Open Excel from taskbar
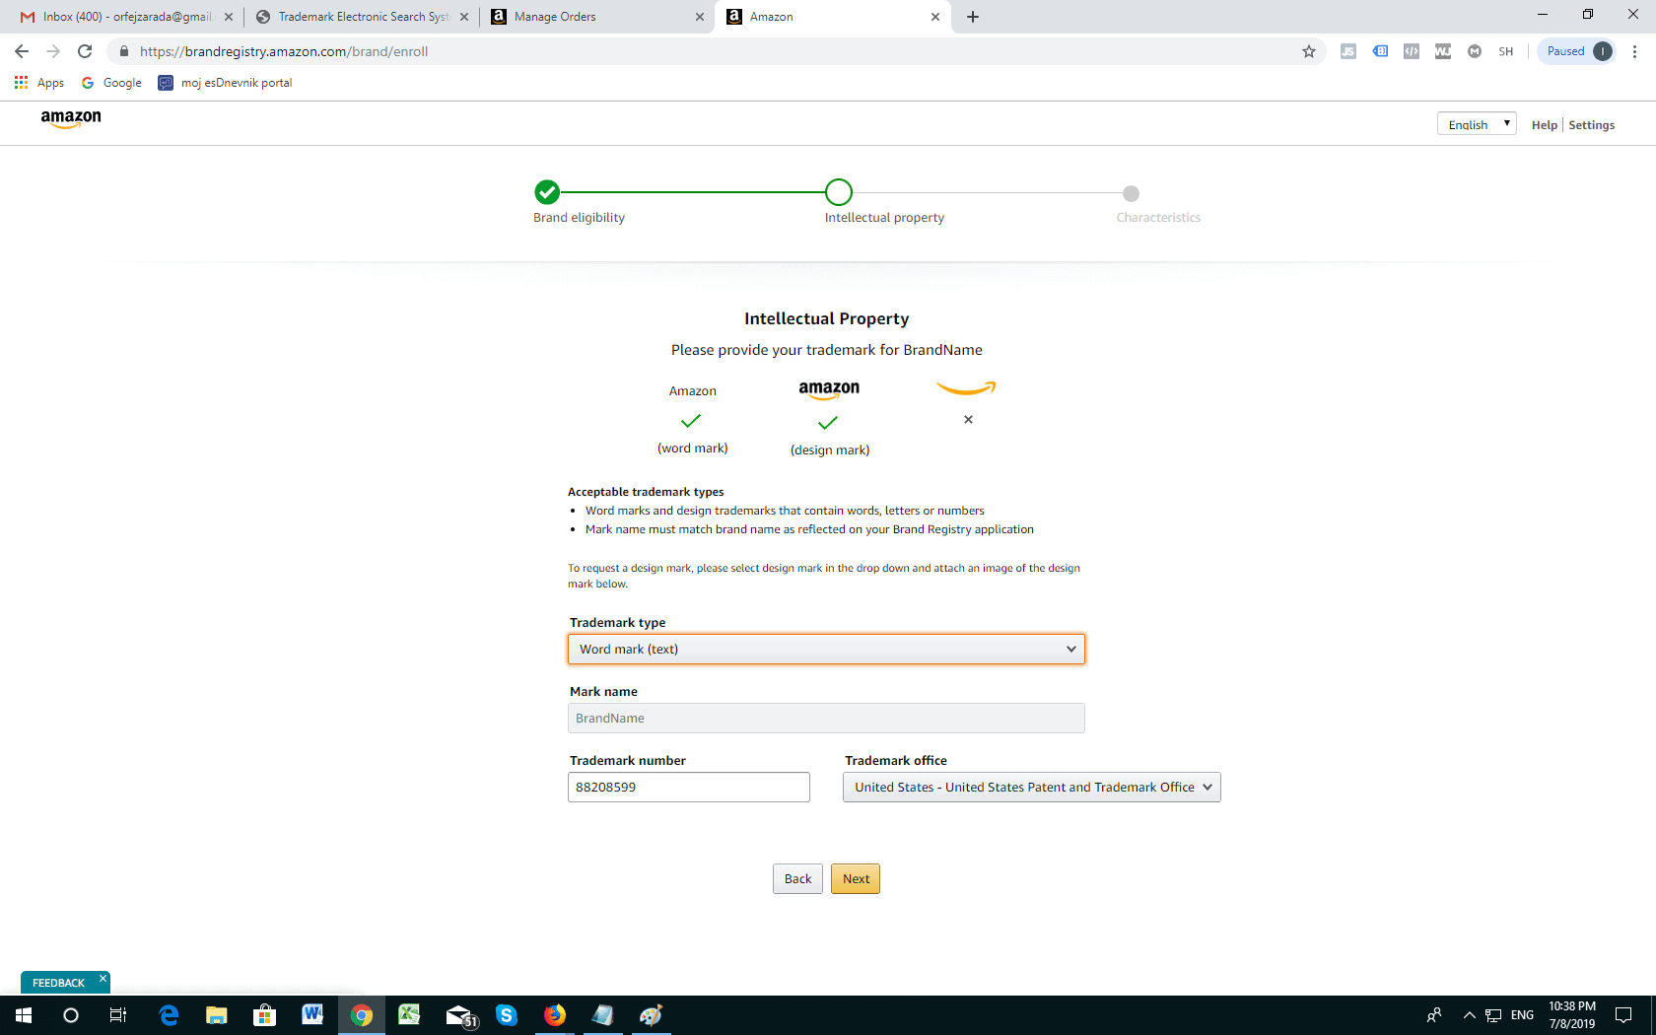The height and width of the screenshot is (1035, 1656). click(409, 1015)
